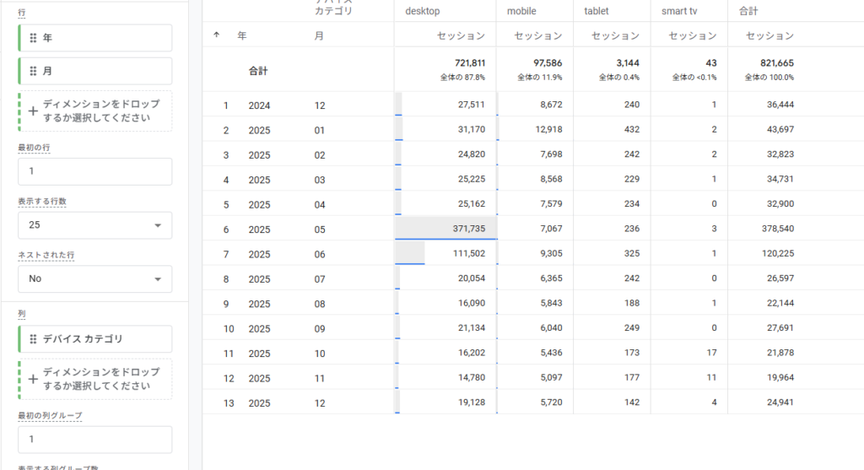This screenshot has height=470, width=864.
Task: Click the plus icon in columns drop zone
Action: pyautogui.click(x=33, y=379)
